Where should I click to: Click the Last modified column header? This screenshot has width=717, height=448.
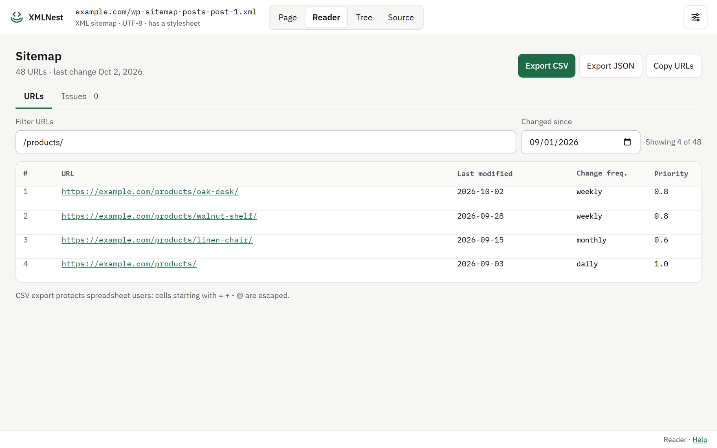point(484,174)
